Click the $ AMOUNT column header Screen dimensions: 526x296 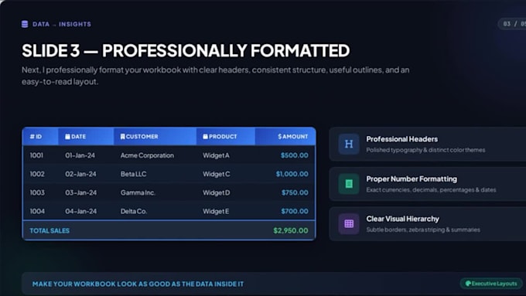tap(285, 137)
